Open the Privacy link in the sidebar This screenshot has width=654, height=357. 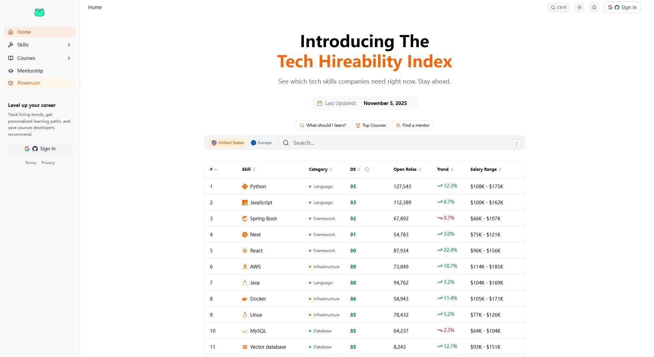point(48,162)
